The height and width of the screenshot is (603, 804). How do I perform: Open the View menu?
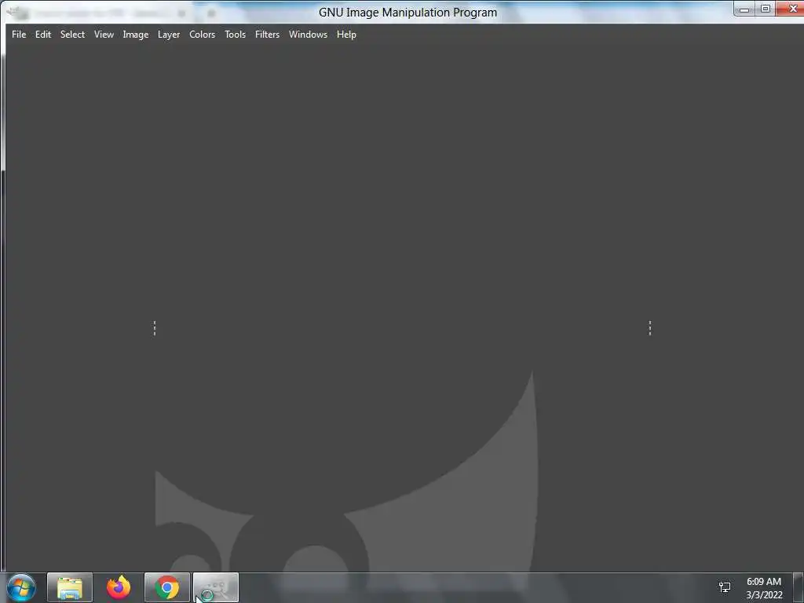(104, 35)
